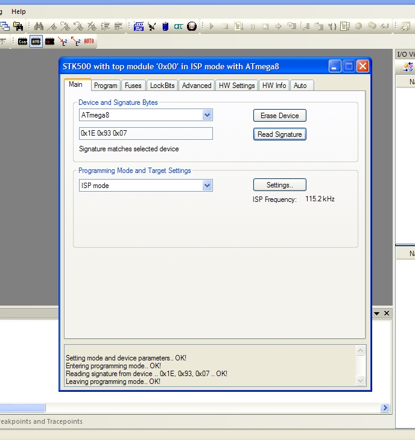Click the Read Signature button

[x=280, y=134]
